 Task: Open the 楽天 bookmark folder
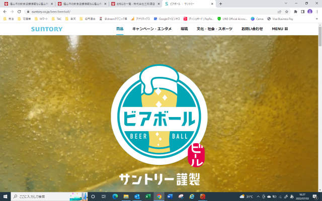[x=70, y=19]
